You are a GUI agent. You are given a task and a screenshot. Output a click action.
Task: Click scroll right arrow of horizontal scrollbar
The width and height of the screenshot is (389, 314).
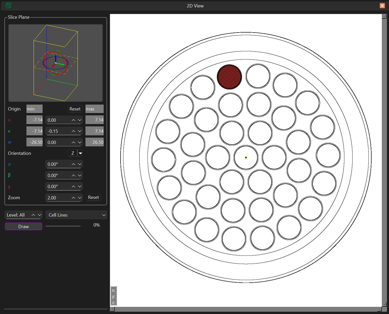point(380,309)
